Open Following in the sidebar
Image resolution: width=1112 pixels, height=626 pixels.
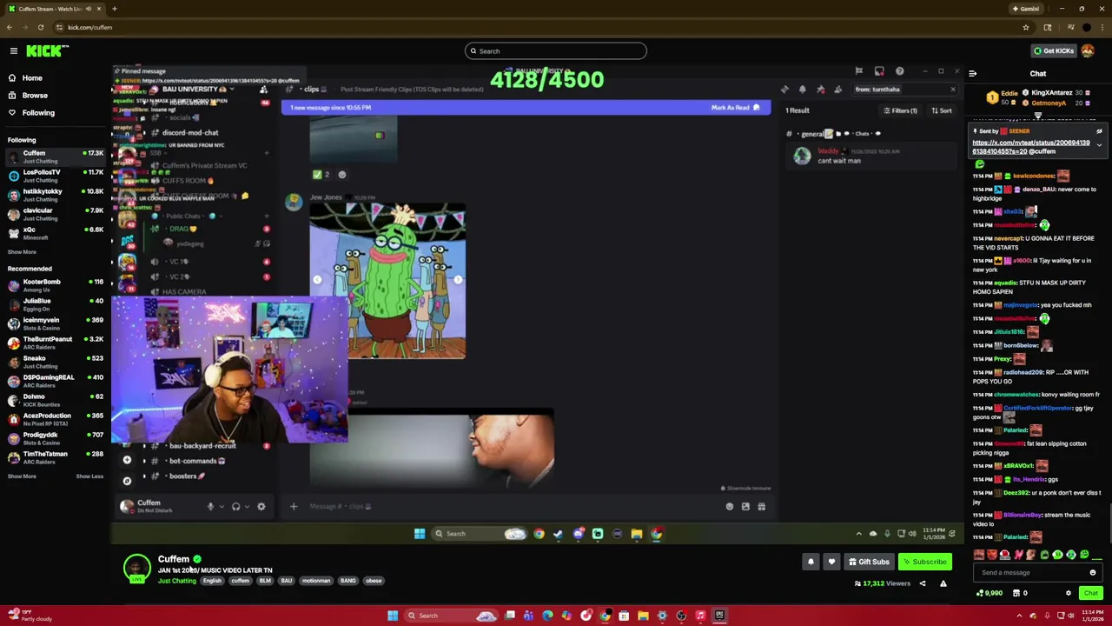(38, 113)
